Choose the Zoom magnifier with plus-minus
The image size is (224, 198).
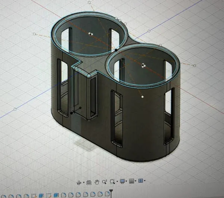tap(105, 182)
